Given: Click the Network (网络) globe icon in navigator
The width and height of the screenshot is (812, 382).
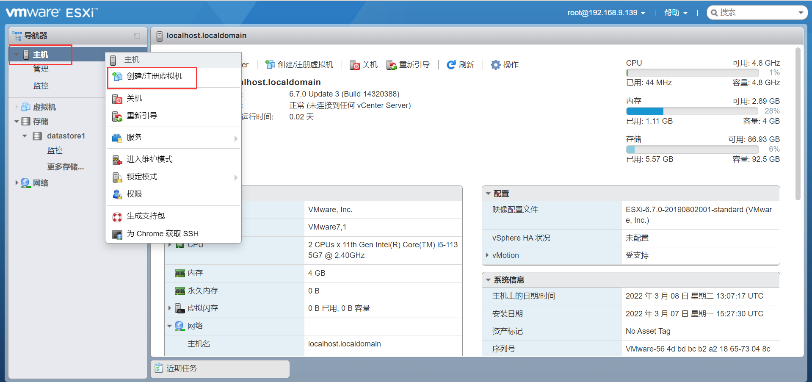Looking at the screenshot, I should 25,183.
